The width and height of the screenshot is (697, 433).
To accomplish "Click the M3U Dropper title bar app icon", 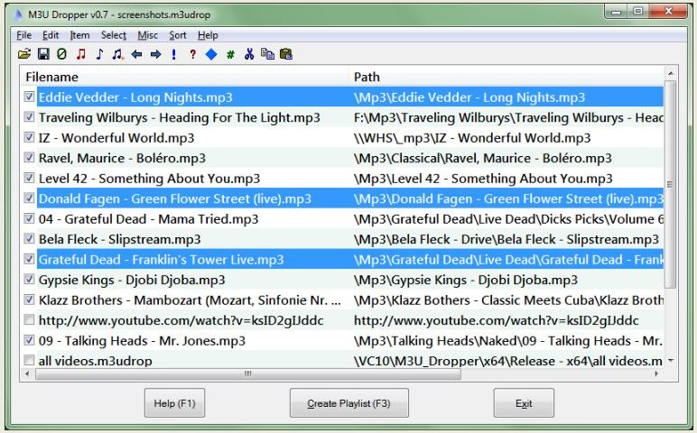I will [18, 14].
